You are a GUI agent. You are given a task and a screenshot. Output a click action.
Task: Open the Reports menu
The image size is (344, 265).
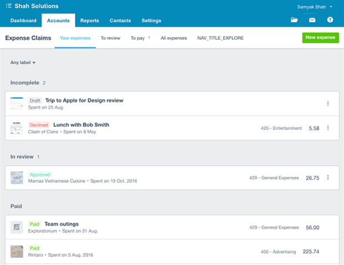click(x=89, y=21)
